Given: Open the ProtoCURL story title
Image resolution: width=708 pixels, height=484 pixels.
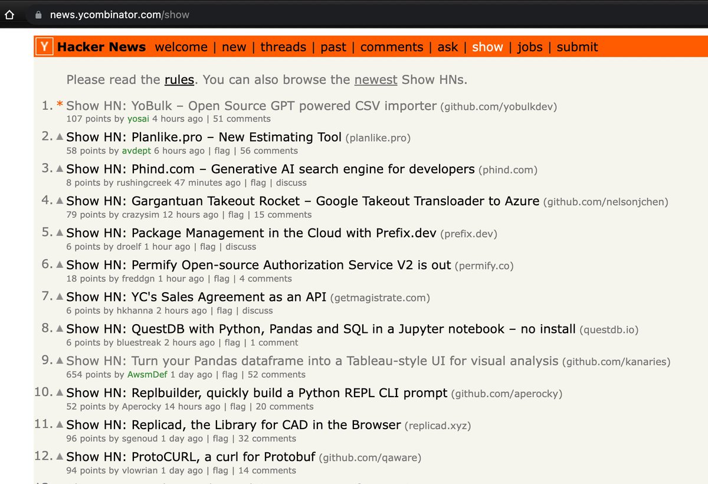Looking at the screenshot, I should [x=191, y=456].
